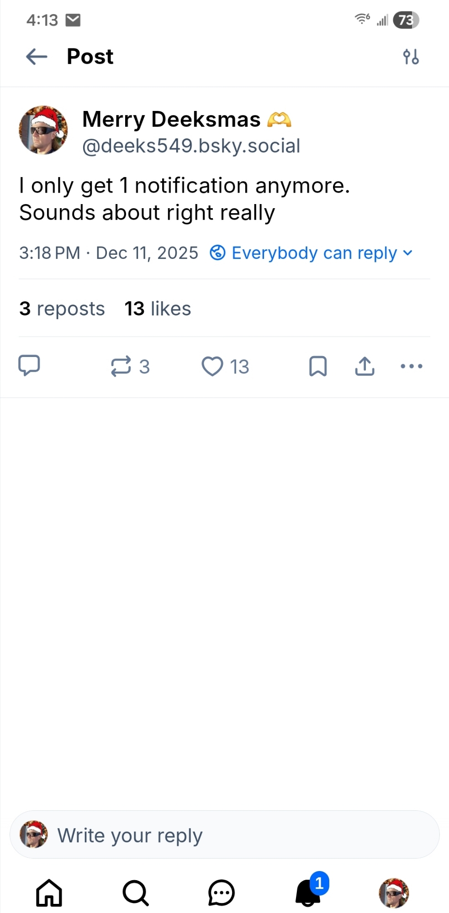Tap the 'Write your reply' field
This screenshot has width=449, height=913.
[x=225, y=835]
